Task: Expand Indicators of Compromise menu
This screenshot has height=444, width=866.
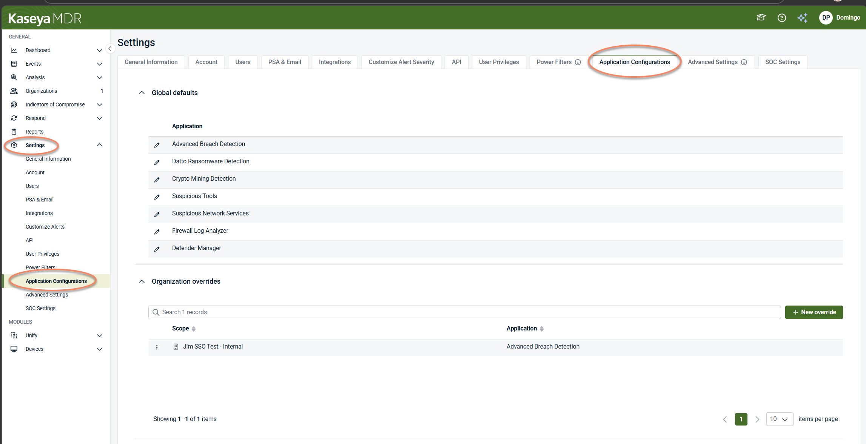Action: coord(100,104)
